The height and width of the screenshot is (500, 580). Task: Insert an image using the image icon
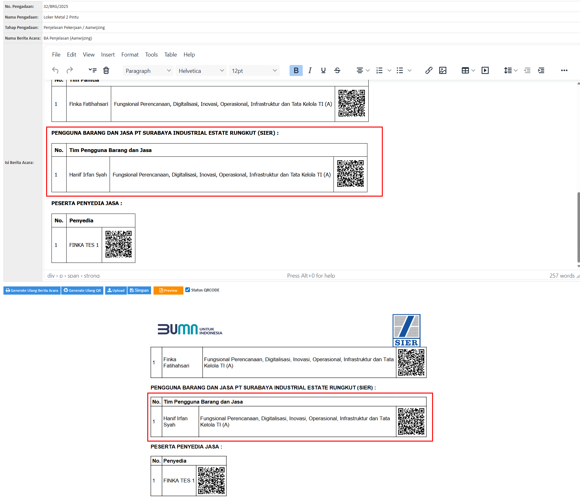click(x=443, y=70)
